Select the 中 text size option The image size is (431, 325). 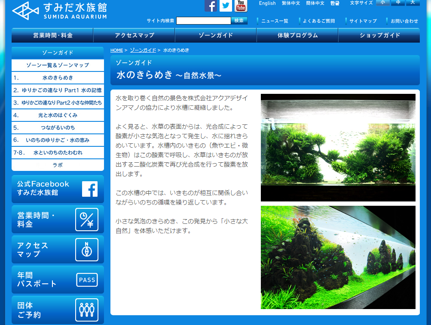coord(398,3)
